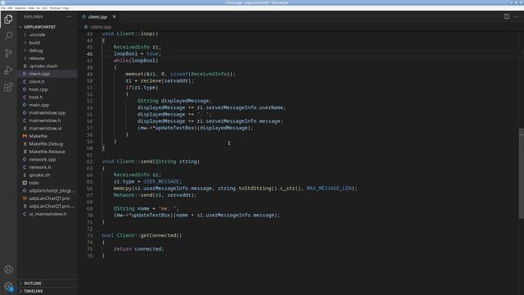524x295 pixels.
Task: Open network.cpp file
Action: (47, 160)
